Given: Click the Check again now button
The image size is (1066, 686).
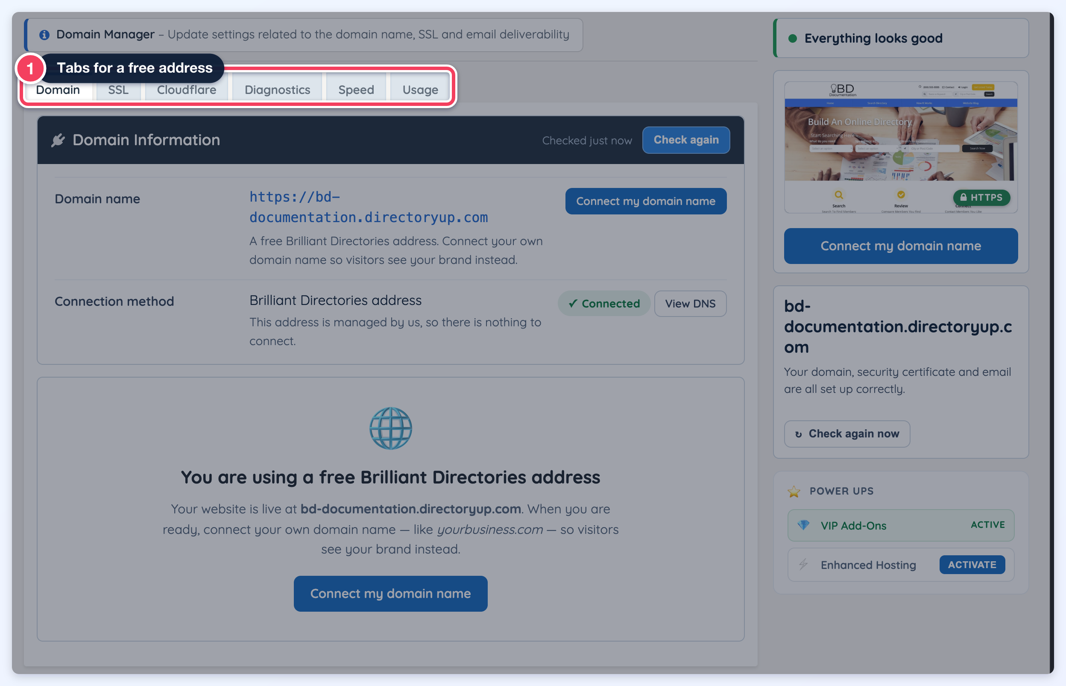Looking at the screenshot, I should (847, 434).
